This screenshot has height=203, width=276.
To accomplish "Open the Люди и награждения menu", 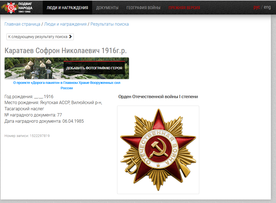I will click(67, 8).
